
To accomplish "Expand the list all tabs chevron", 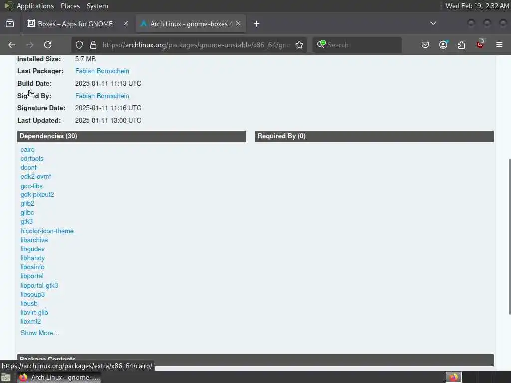I will [433, 23].
